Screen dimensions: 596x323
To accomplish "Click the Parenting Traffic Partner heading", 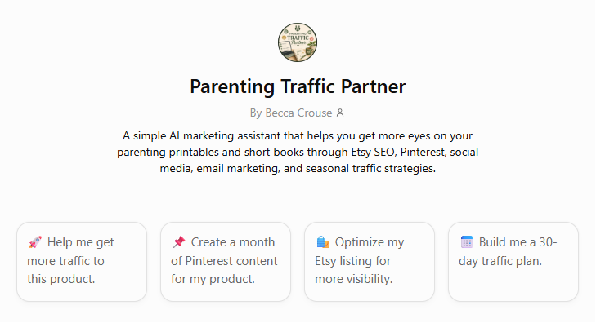I will (298, 86).
